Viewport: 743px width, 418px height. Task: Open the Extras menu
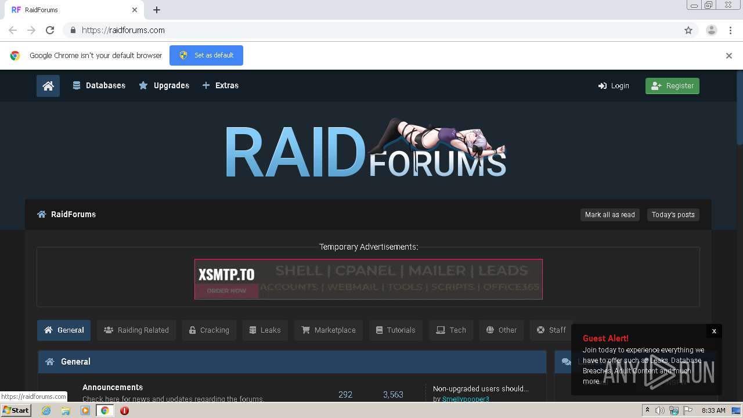(220, 85)
